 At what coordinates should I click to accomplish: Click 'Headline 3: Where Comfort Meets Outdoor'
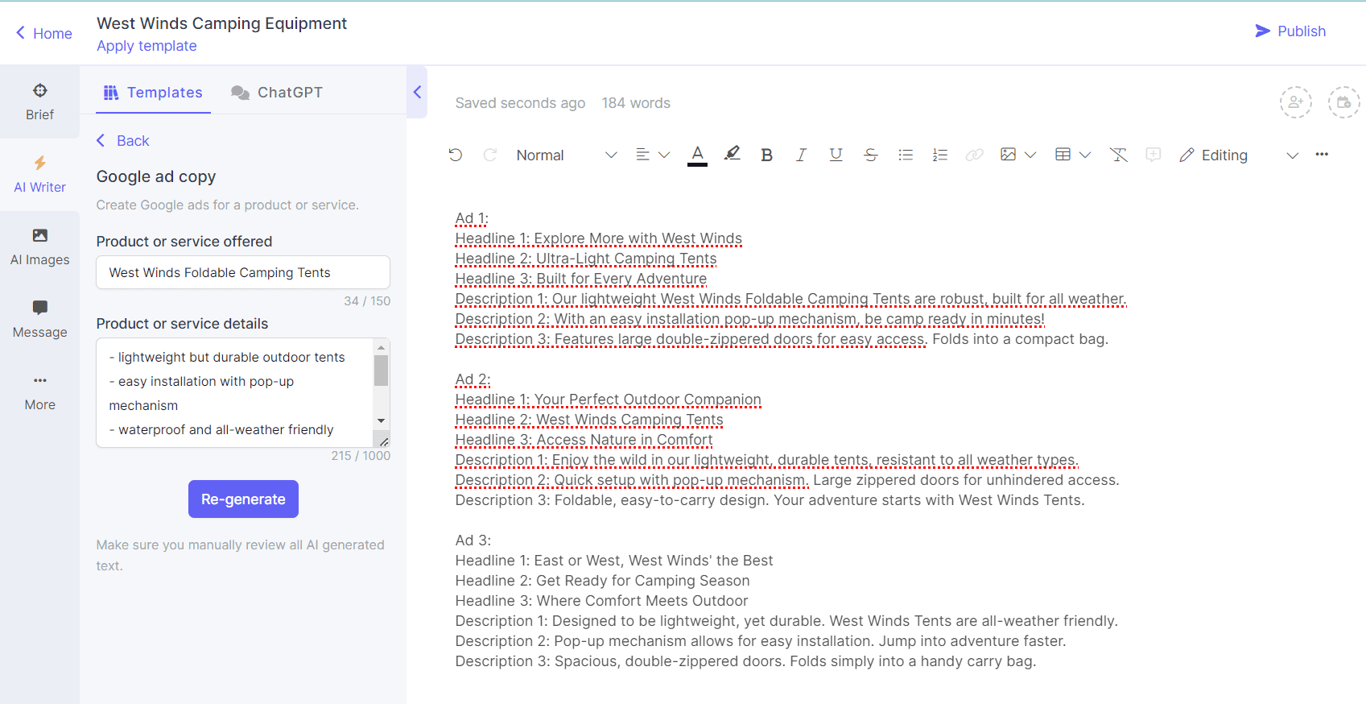[601, 601]
